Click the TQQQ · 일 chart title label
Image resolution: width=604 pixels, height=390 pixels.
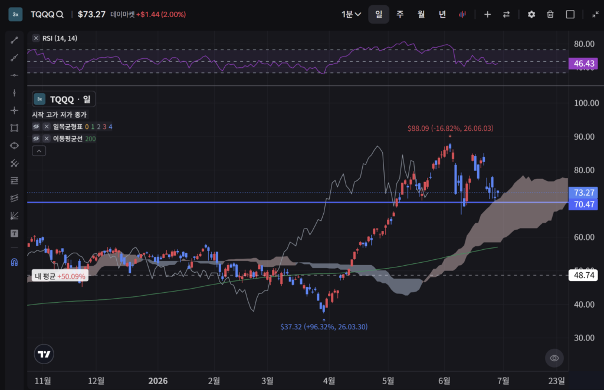click(x=64, y=99)
